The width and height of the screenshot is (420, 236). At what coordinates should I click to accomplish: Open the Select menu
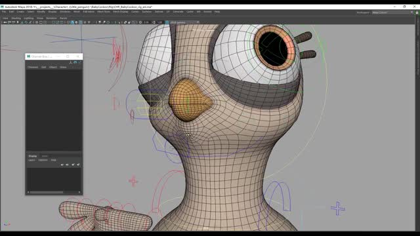31,12
